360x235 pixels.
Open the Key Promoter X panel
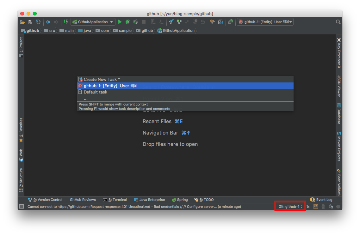tap(339, 53)
